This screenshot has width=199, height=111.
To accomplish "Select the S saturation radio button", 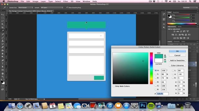I will pyautogui.click(x=156, y=74).
